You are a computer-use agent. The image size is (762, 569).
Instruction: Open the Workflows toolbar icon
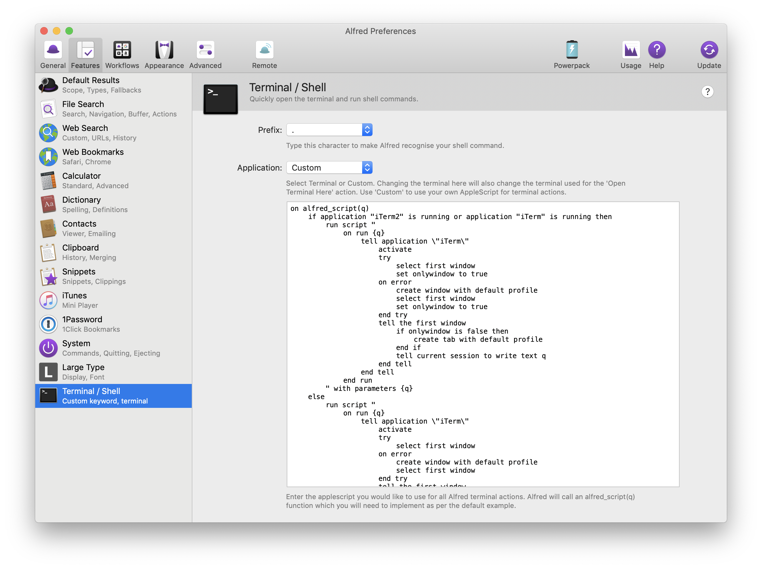click(x=122, y=50)
